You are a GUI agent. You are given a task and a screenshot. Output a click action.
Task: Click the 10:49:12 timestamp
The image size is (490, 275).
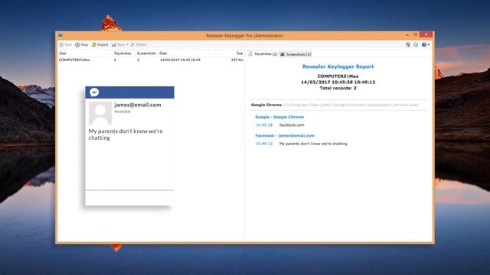(263, 144)
